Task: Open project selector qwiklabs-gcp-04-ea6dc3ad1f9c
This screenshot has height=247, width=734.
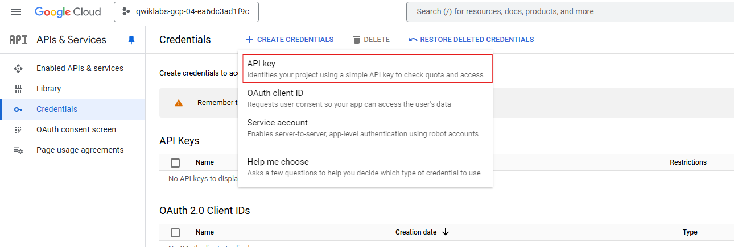Action: [x=186, y=11]
